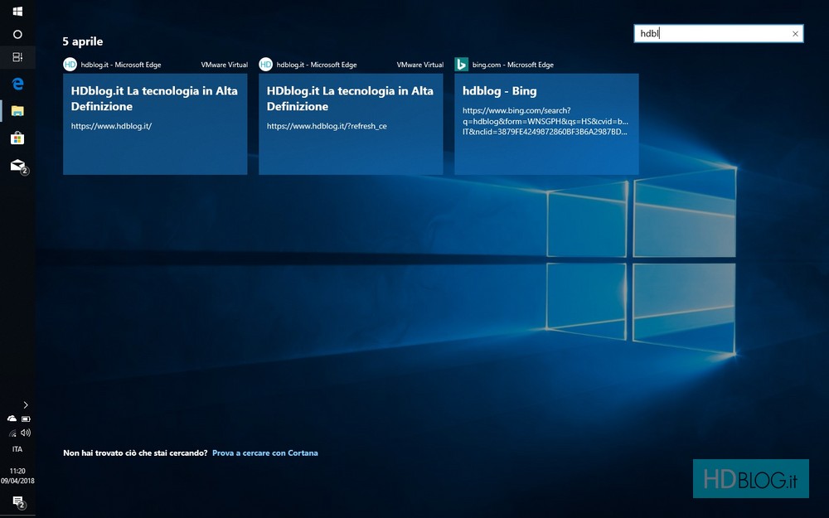Image resolution: width=829 pixels, height=518 pixels.
Task: Click the first card's HD site icon
Action: click(70, 65)
